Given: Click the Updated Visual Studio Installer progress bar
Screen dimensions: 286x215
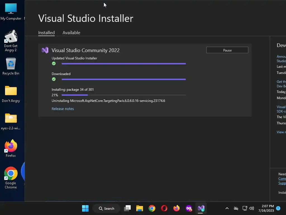Looking at the screenshot, I should [x=124, y=64].
